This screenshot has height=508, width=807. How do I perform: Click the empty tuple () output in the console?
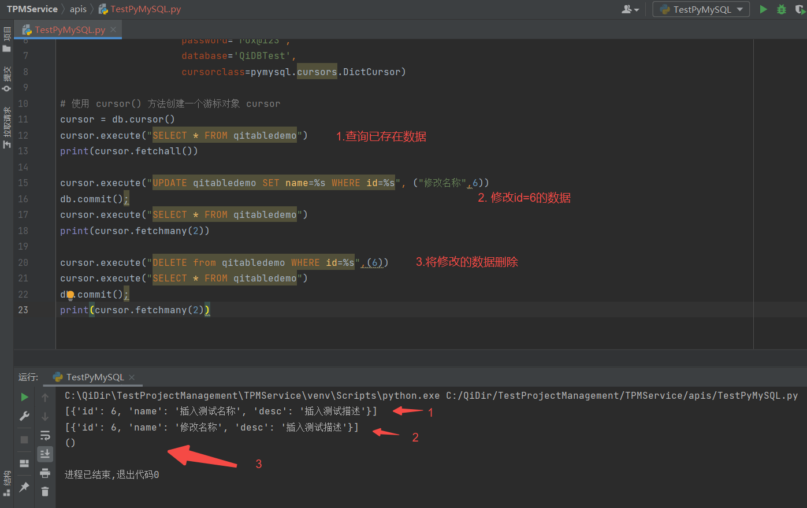point(70,443)
